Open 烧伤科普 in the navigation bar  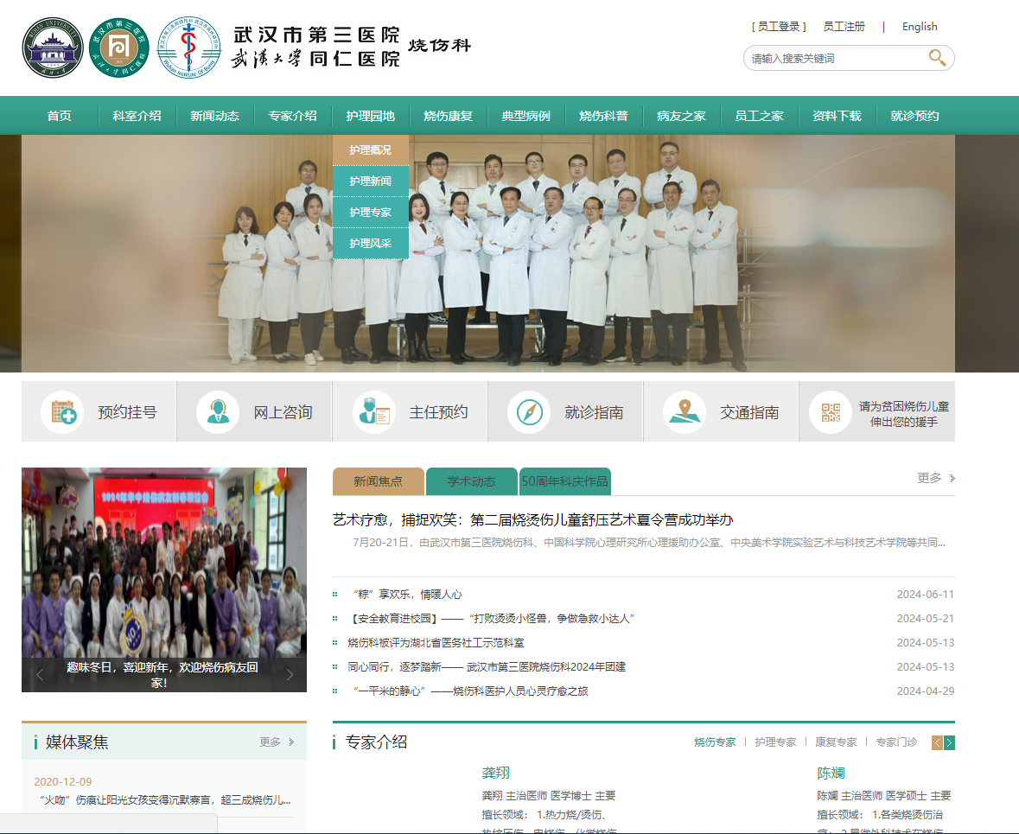point(604,116)
